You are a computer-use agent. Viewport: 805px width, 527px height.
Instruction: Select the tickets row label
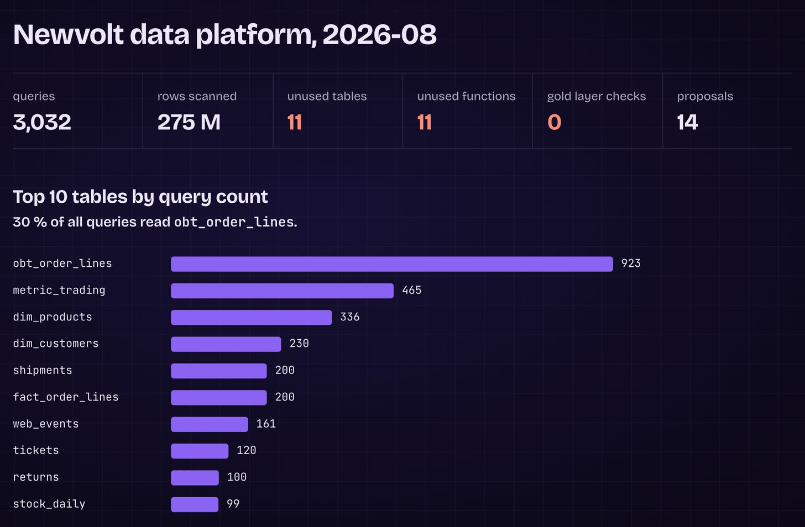pyautogui.click(x=36, y=450)
